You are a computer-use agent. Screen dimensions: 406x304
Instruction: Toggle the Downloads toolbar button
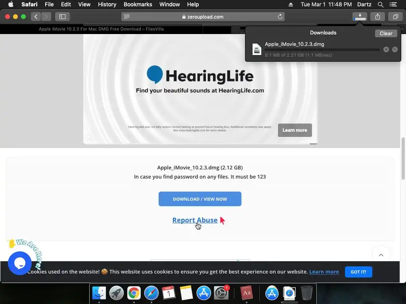pos(360,17)
